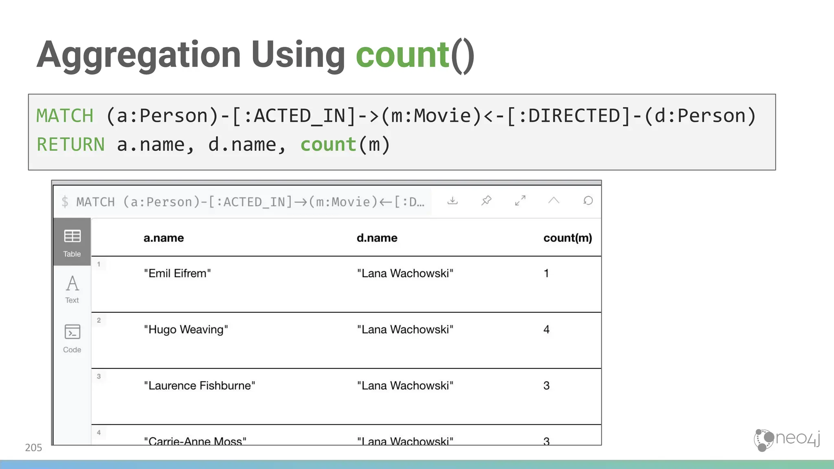Click row number 3 in the result table
This screenshot has width=834, height=469.
click(99, 377)
